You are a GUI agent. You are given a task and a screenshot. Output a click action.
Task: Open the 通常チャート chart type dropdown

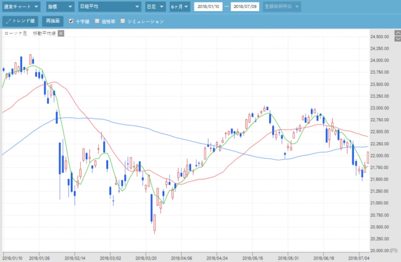click(21, 7)
